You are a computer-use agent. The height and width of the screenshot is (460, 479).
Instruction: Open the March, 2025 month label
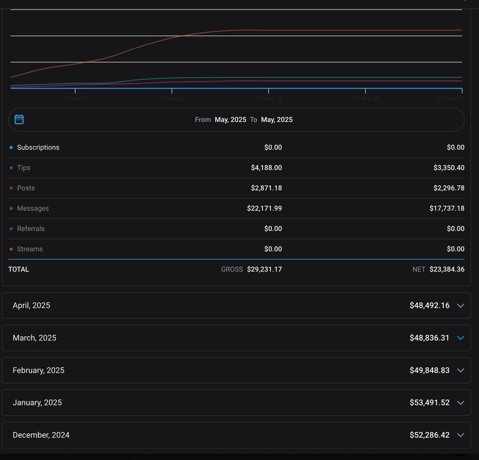point(34,338)
